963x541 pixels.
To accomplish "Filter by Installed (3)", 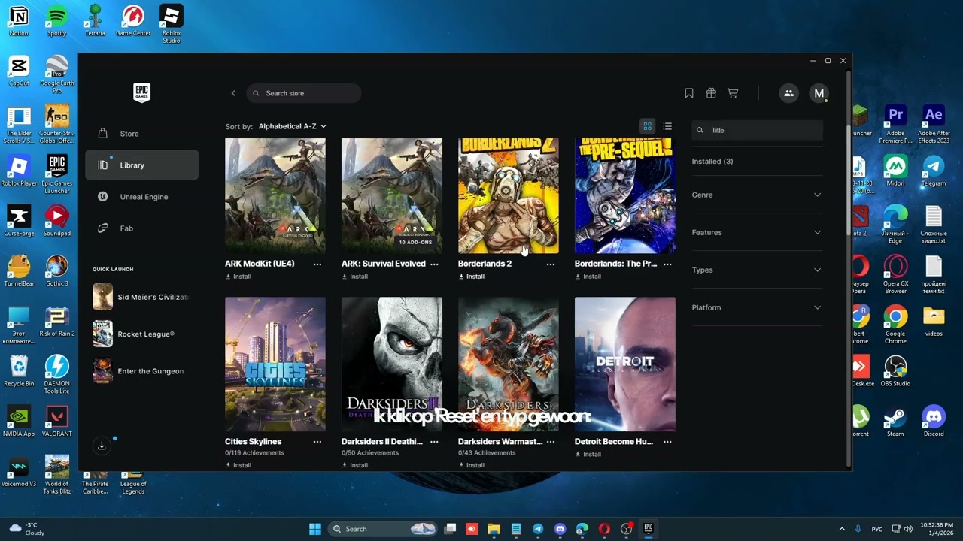I will [x=712, y=162].
